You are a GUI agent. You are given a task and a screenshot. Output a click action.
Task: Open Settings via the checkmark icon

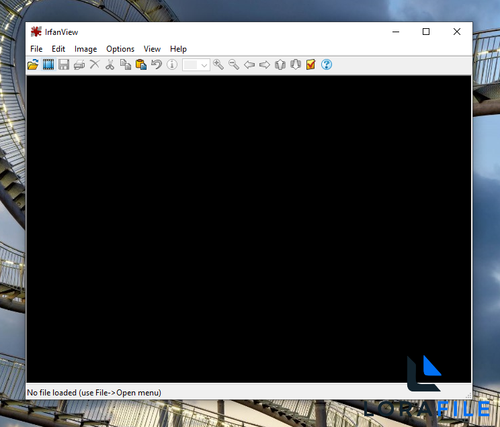coord(311,64)
